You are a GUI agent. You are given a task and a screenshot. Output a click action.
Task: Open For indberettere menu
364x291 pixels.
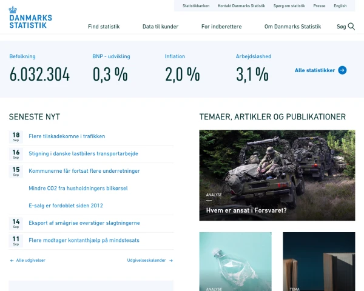[x=221, y=27]
